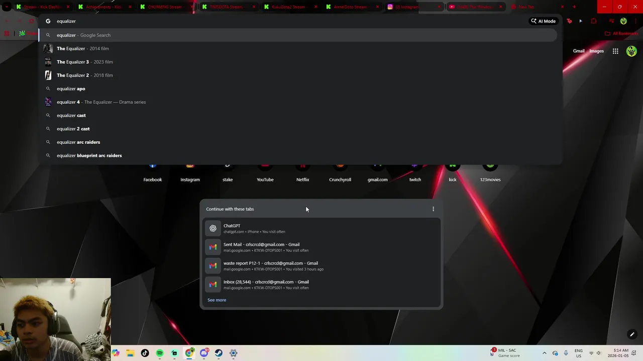
Task: Switch to the 'ArmelDota Stream' tab
Action: click(x=352, y=7)
